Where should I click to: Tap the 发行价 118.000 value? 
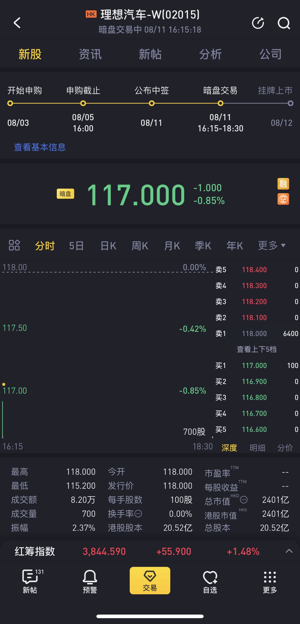point(177,486)
